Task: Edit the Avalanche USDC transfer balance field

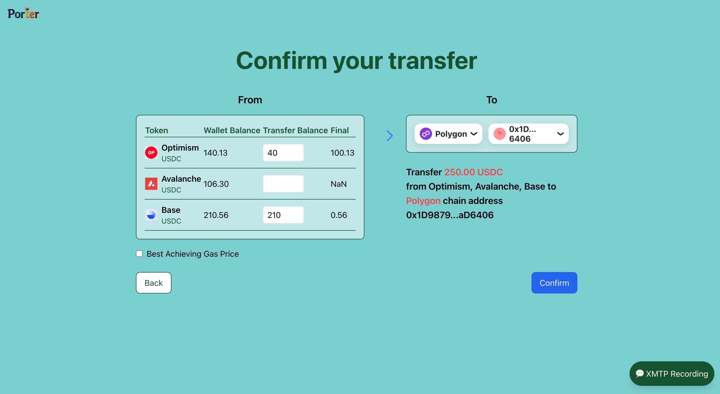Action: pos(284,183)
